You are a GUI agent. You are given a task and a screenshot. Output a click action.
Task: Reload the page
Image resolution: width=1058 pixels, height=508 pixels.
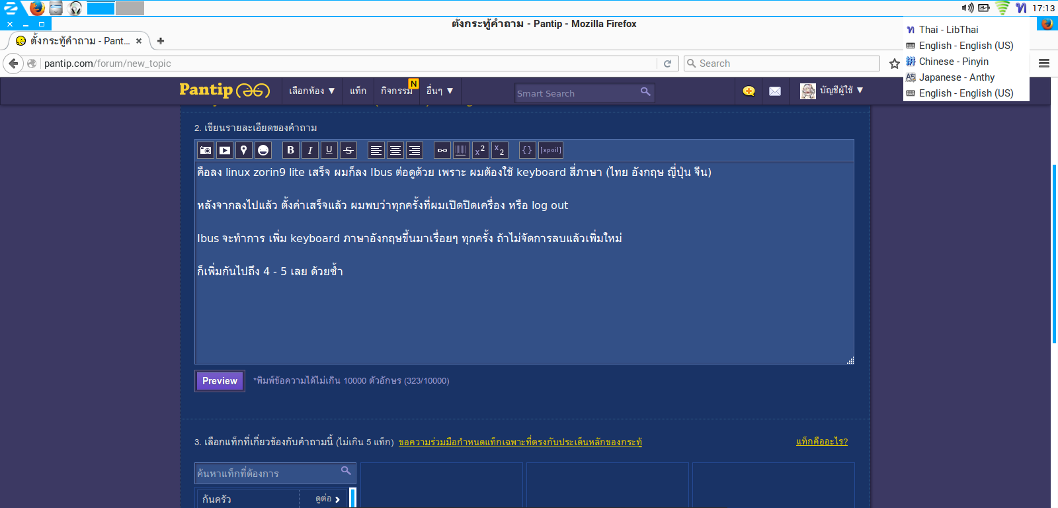667,63
